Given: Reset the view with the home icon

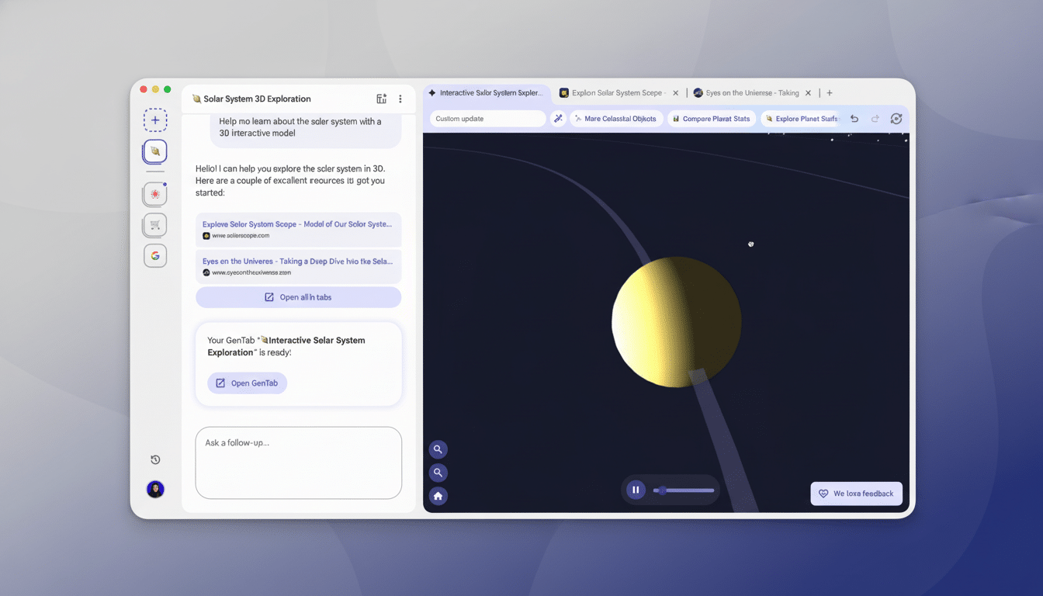Looking at the screenshot, I should (x=438, y=495).
